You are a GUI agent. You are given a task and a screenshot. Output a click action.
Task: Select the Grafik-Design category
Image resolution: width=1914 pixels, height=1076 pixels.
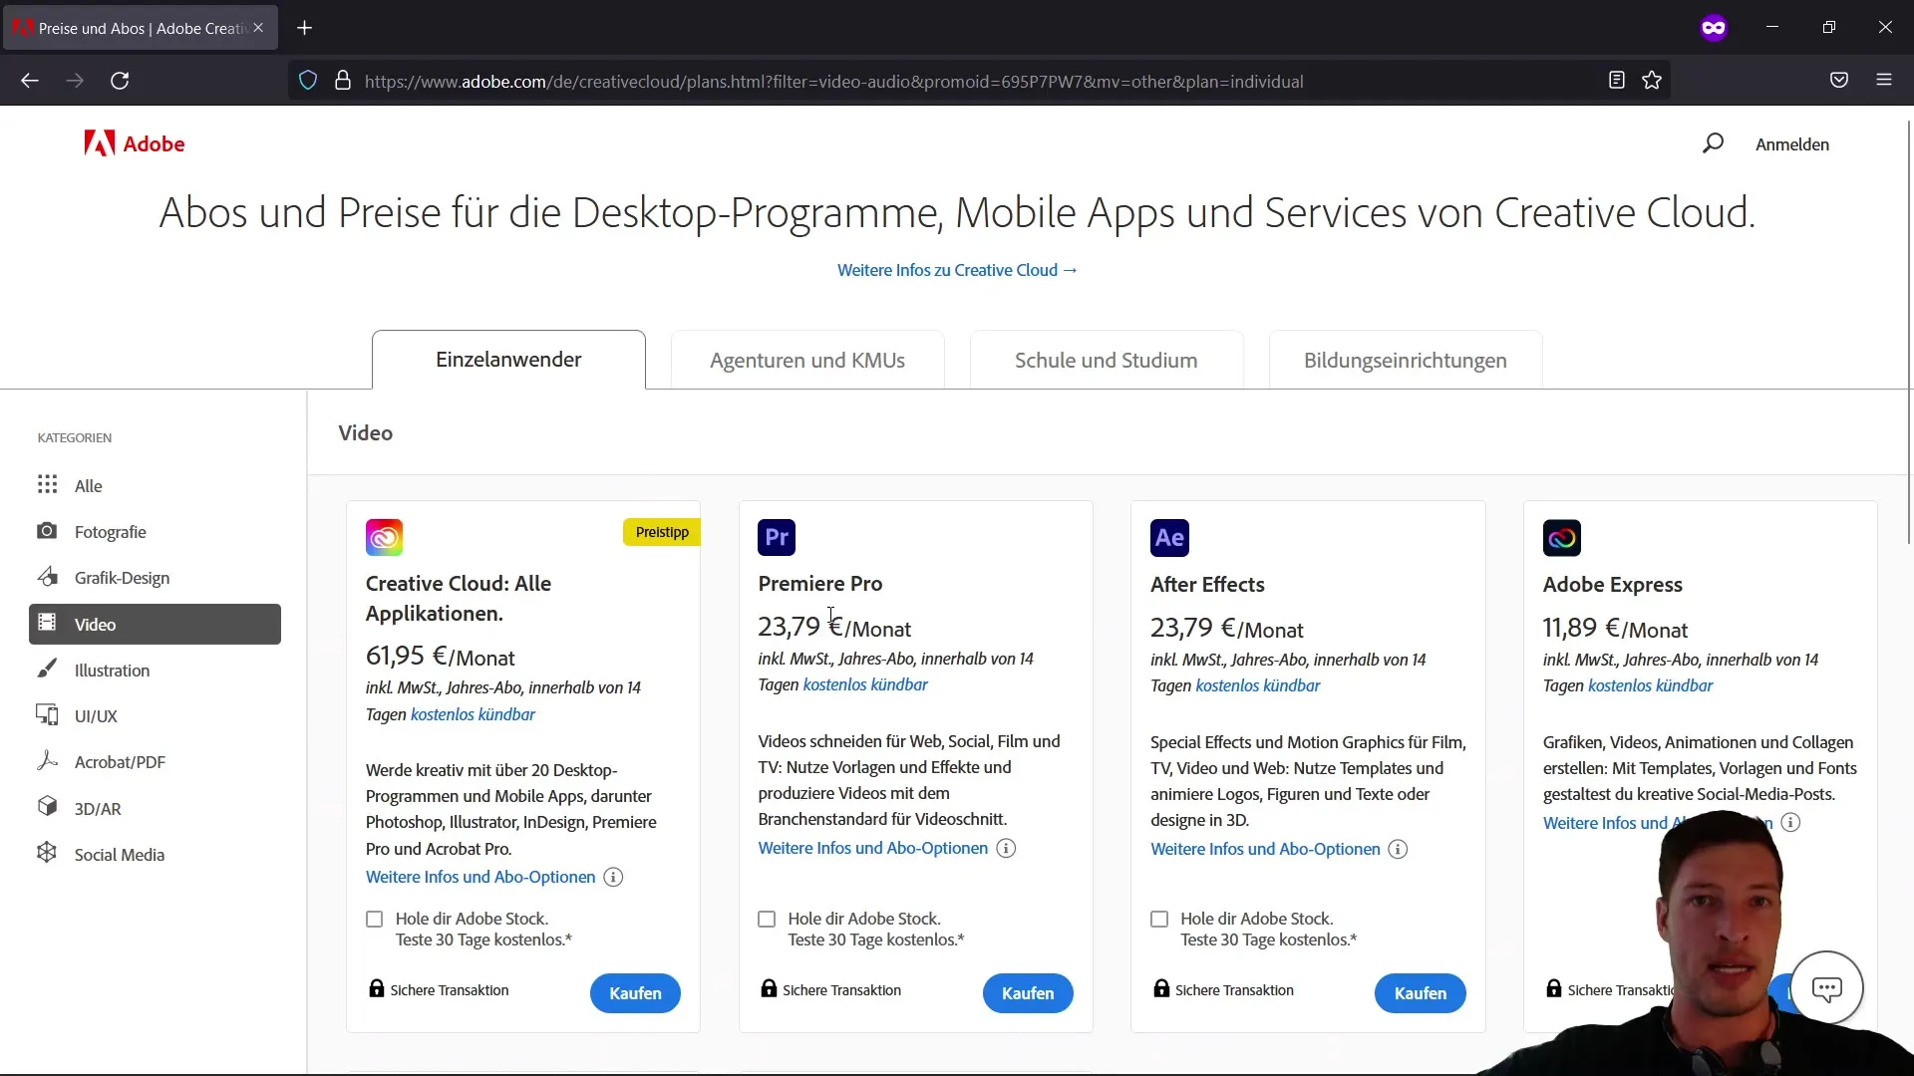point(155,578)
